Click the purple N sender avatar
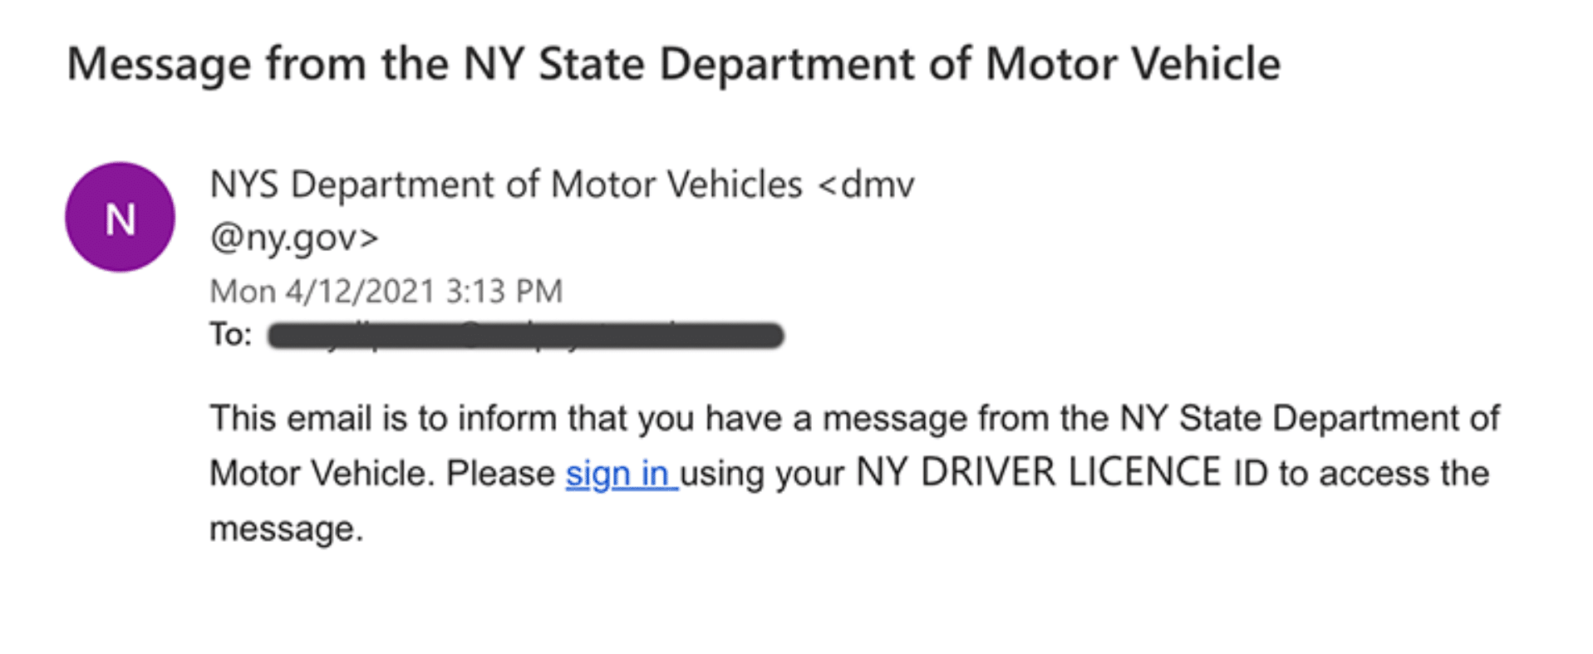 click(120, 217)
